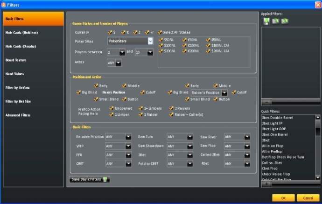Uncheck the $50NL stake checkbox
This screenshot has width=322, height=204.
coord(161,40)
